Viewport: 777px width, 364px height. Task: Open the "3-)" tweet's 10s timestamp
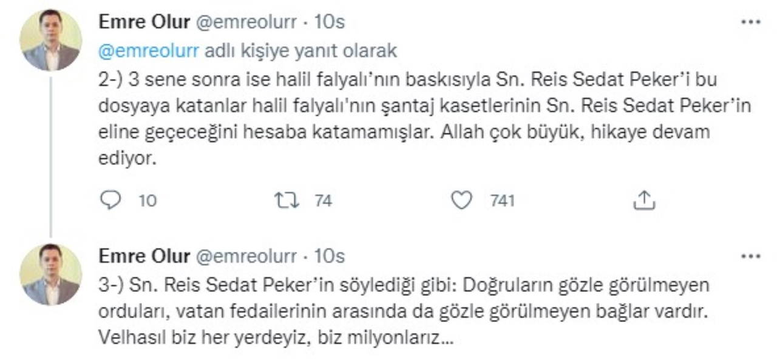pos(330,257)
